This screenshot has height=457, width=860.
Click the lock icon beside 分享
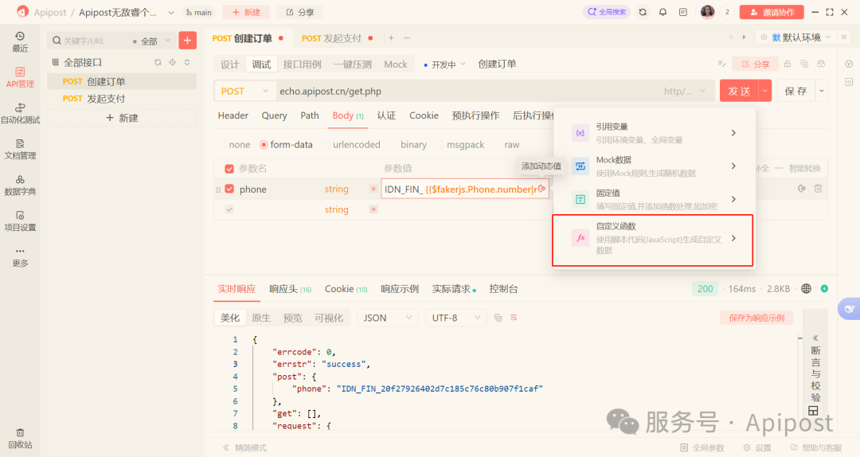click(788, 64)
